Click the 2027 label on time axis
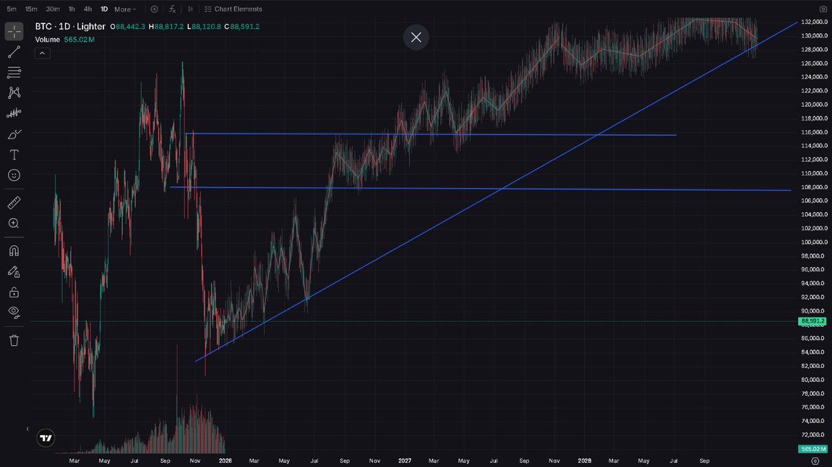The width and height of the screenshot is (832, 467). pos(405,459)
